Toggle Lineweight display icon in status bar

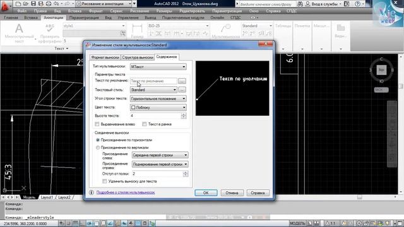point(131,223)
